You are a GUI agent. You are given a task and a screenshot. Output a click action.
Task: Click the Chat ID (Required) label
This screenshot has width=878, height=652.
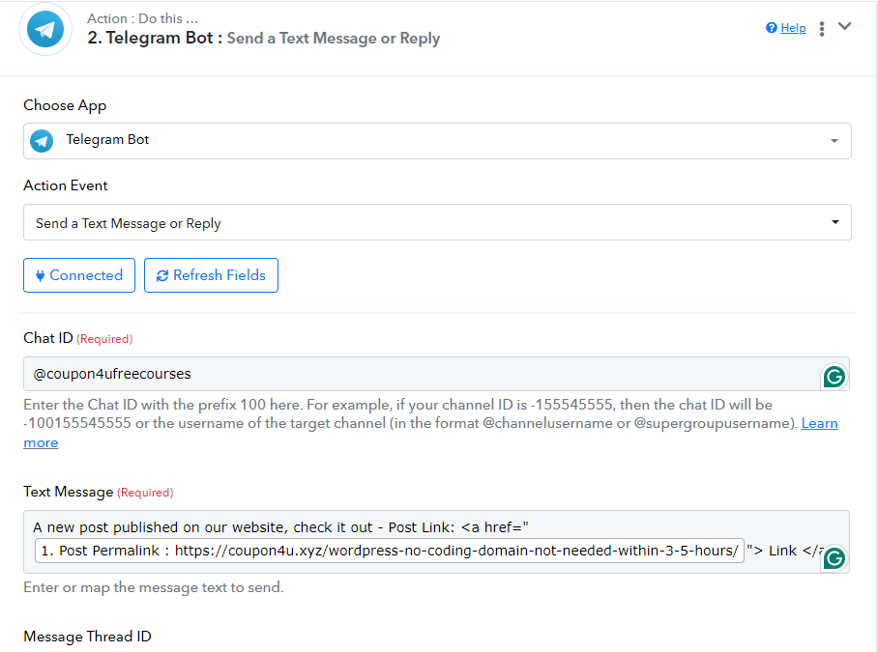(77, 338)
